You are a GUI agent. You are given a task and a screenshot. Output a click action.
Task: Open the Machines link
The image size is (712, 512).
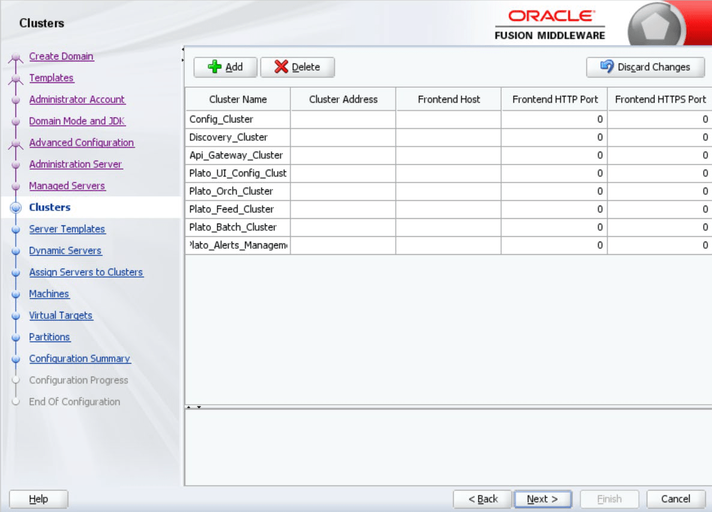(x=49, y=294)
